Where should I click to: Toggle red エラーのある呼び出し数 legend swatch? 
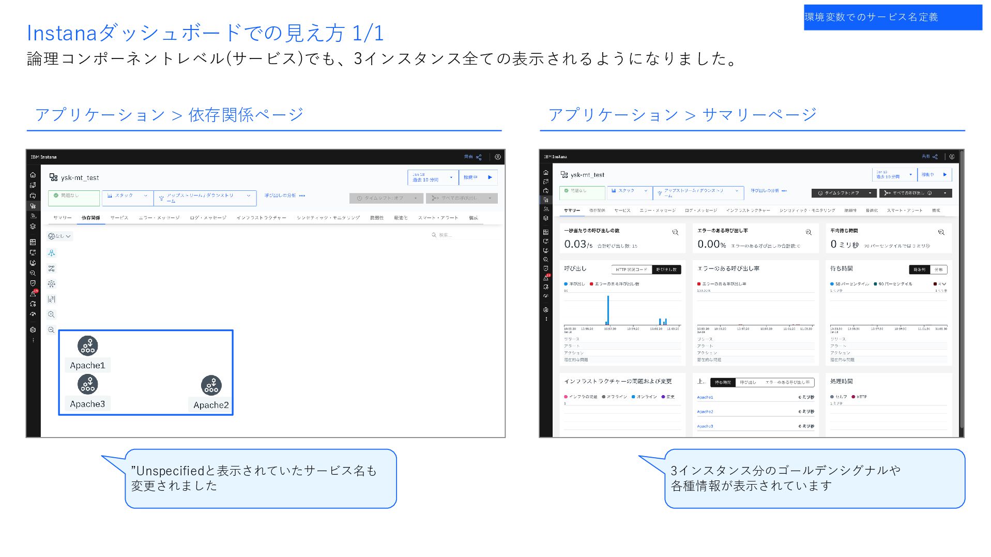pyautogui.click(x=591, y=284)
